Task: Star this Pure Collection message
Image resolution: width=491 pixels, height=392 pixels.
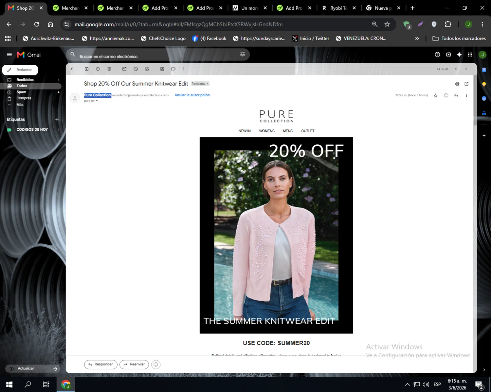Action: (436, 95)
